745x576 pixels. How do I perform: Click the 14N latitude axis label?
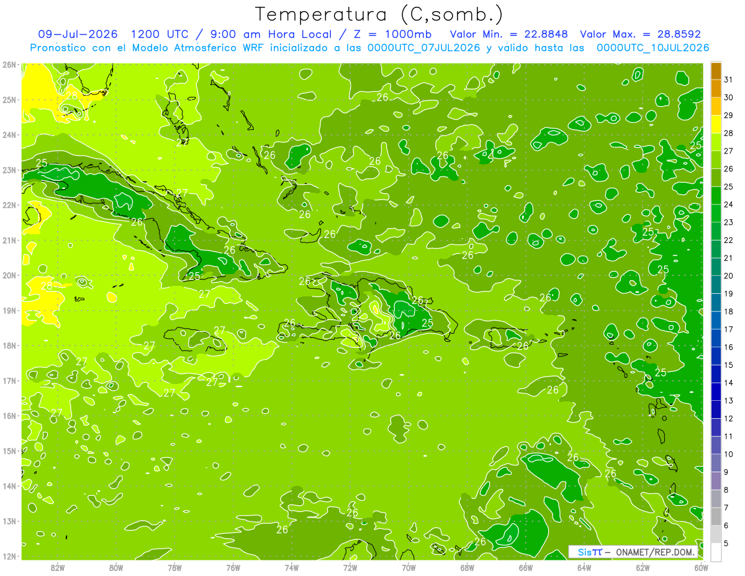click(9, 486)
